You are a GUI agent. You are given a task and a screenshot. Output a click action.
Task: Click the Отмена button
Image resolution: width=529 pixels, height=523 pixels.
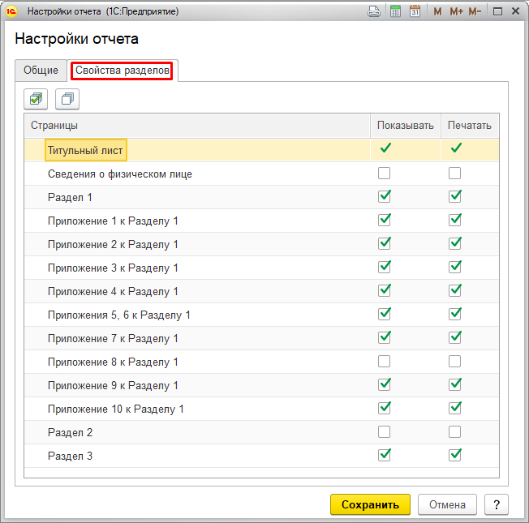447,504
